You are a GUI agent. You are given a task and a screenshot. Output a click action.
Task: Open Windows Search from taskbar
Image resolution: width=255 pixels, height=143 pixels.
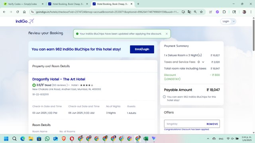tap(14, 139)
